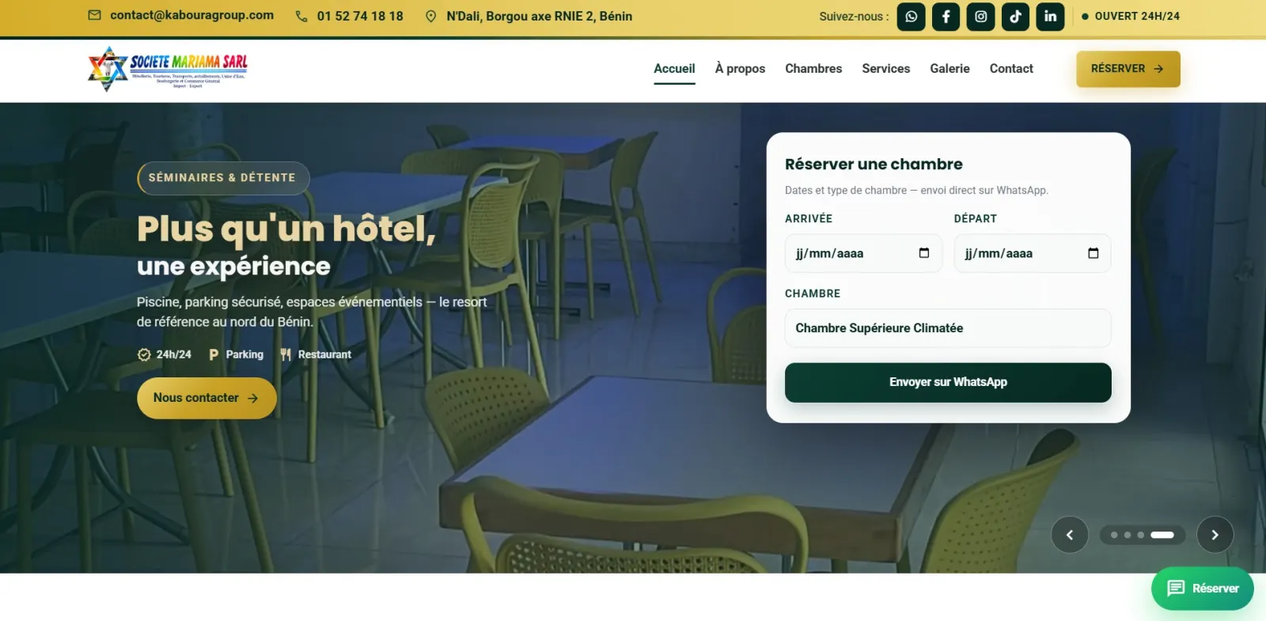Click the Suivez-nous label
The image size is (1266, 621).
[854, 16]
